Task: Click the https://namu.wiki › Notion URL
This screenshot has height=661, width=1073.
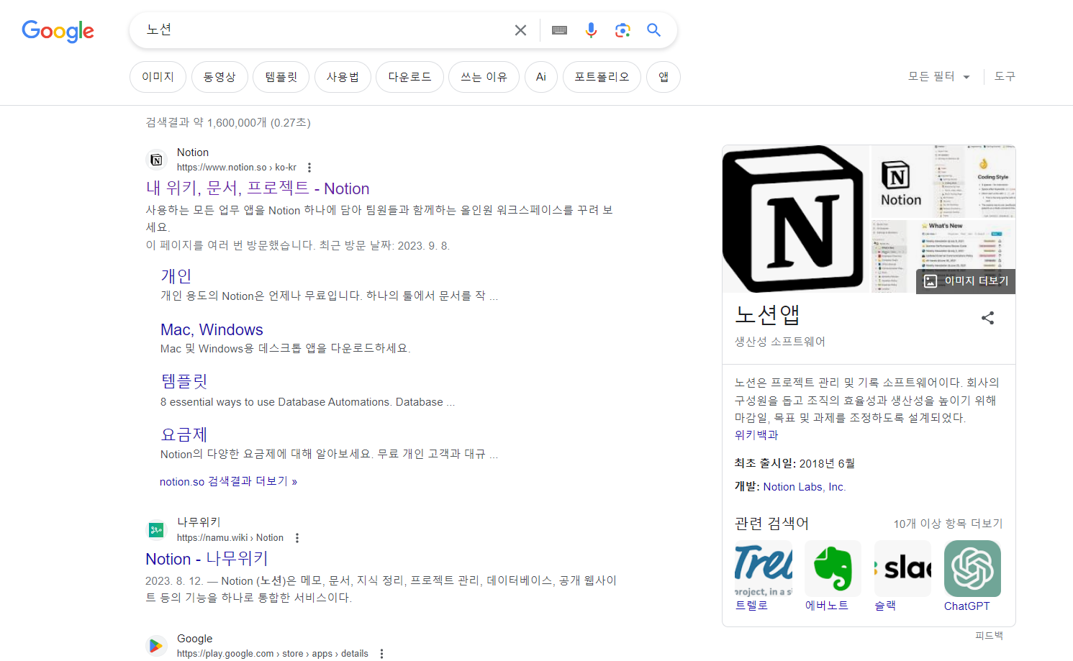Action: point(230,538)
